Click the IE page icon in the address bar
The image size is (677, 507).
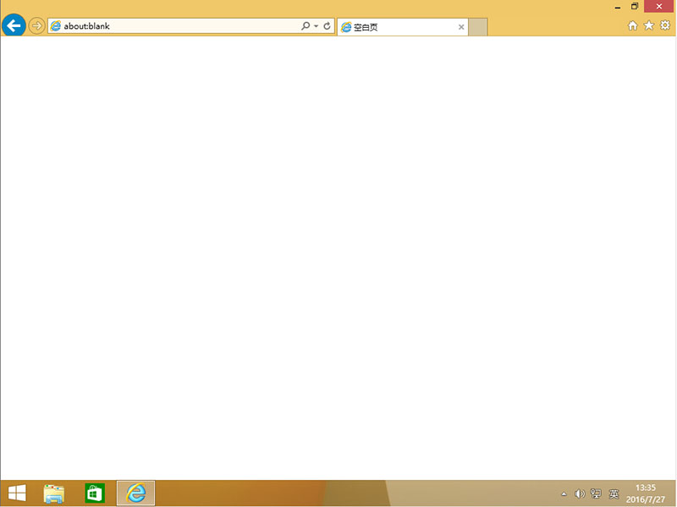pos(56,26)
